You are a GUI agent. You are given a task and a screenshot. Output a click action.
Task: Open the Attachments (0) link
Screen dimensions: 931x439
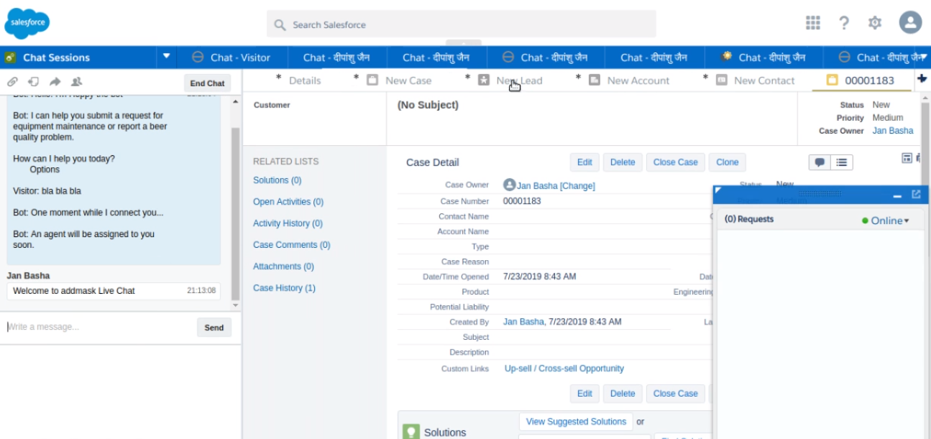(283, 267)
